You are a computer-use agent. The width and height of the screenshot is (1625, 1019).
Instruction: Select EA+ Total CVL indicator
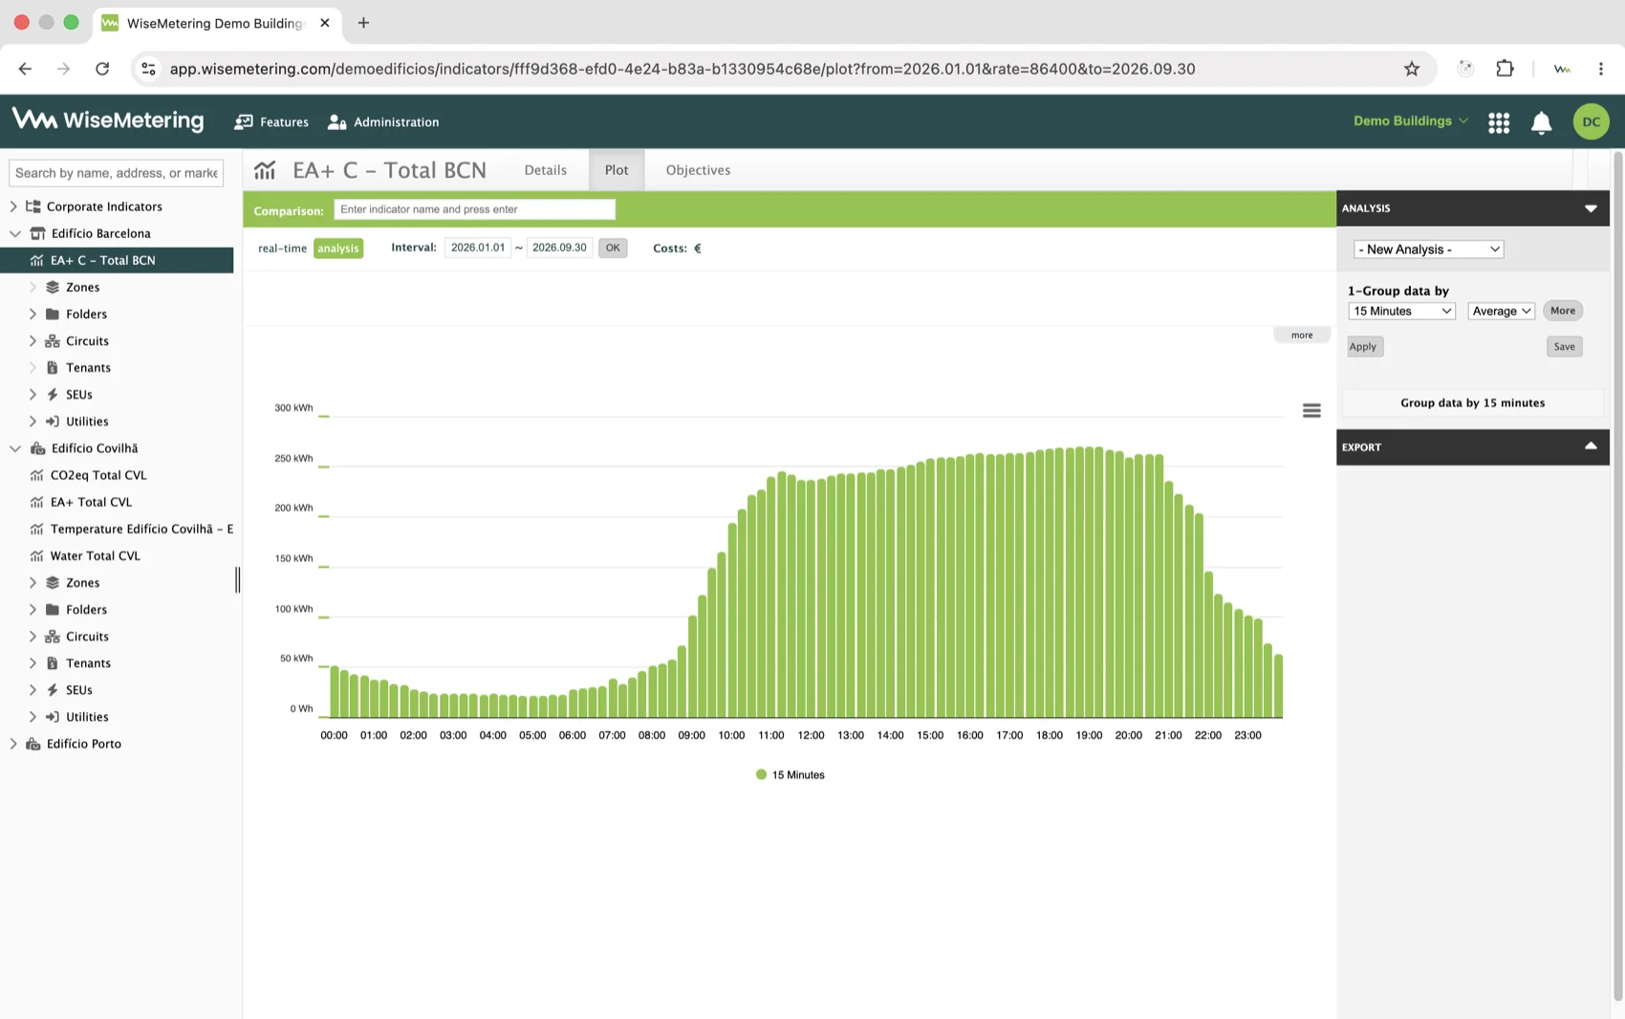point(91,502)
